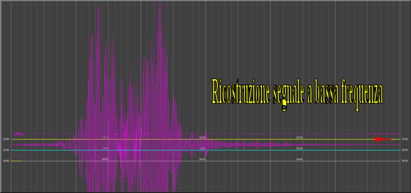Image resolution: width=411 pixels, height=193 pixels.
Task: Click the 04:30 time label
Action: click(202, 159)
